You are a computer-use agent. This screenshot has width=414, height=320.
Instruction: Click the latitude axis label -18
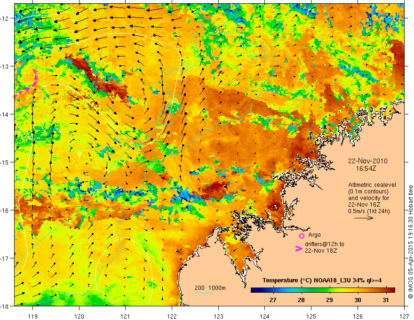pyautogui.click(x=5, y=306)
